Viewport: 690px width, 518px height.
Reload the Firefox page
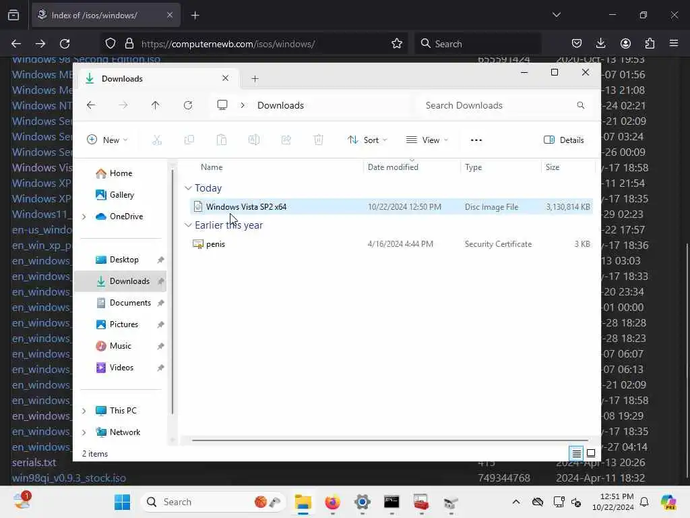[x=65, y=44]
